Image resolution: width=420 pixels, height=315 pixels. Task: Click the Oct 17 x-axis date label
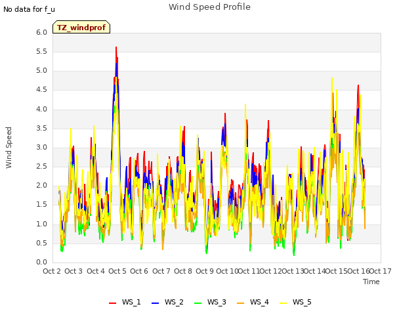(381, 271)
